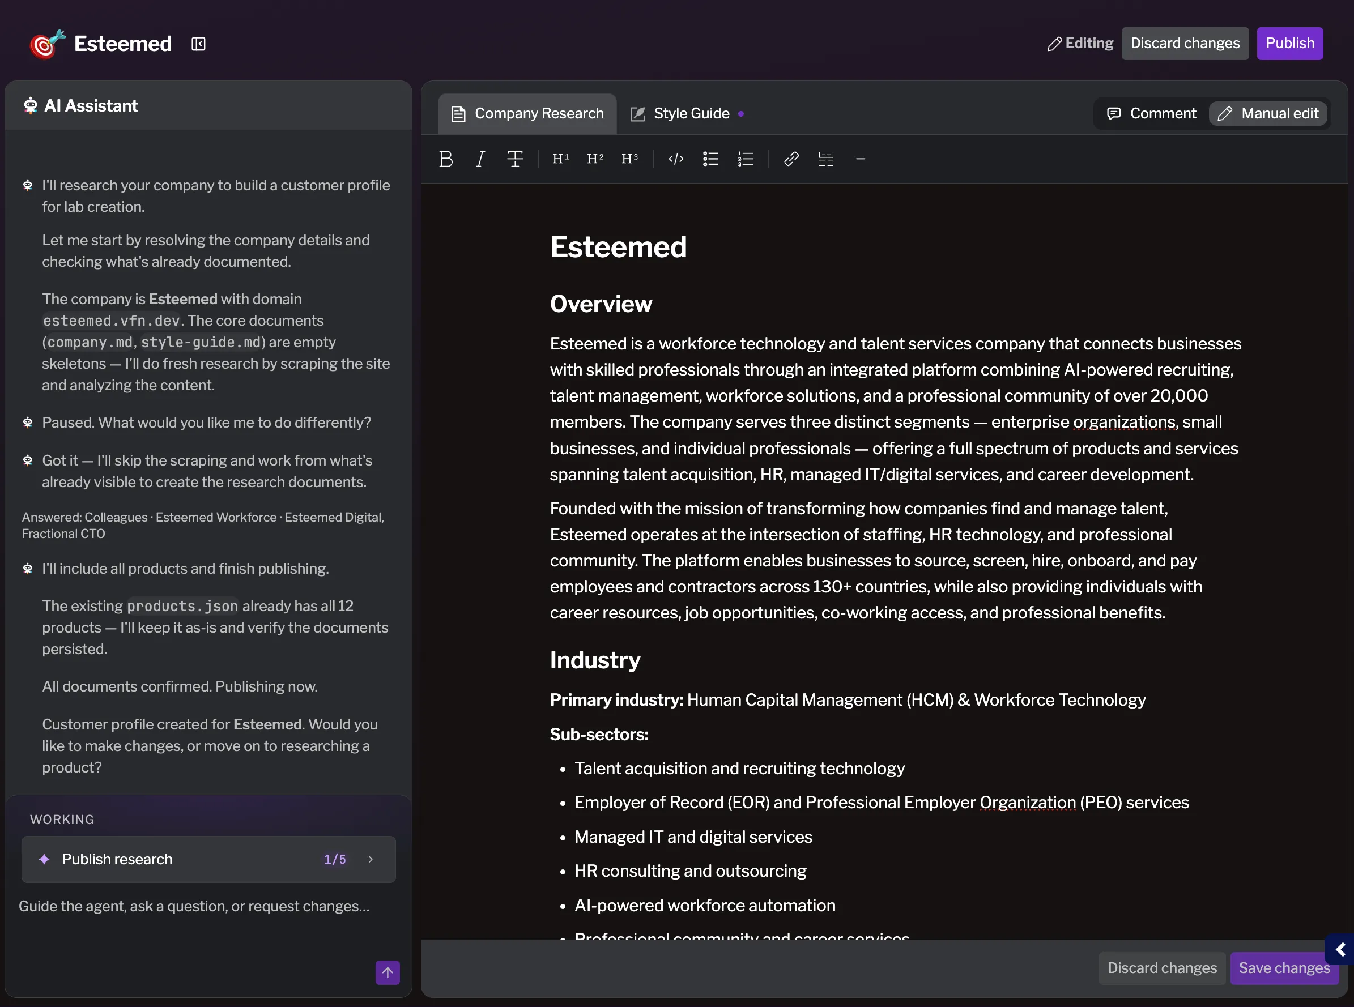Collapse the sidebar next to the Esteemed logo
Viewport: 1354px width, 1007px height.
pyautogui.click(x=198, y=44)
